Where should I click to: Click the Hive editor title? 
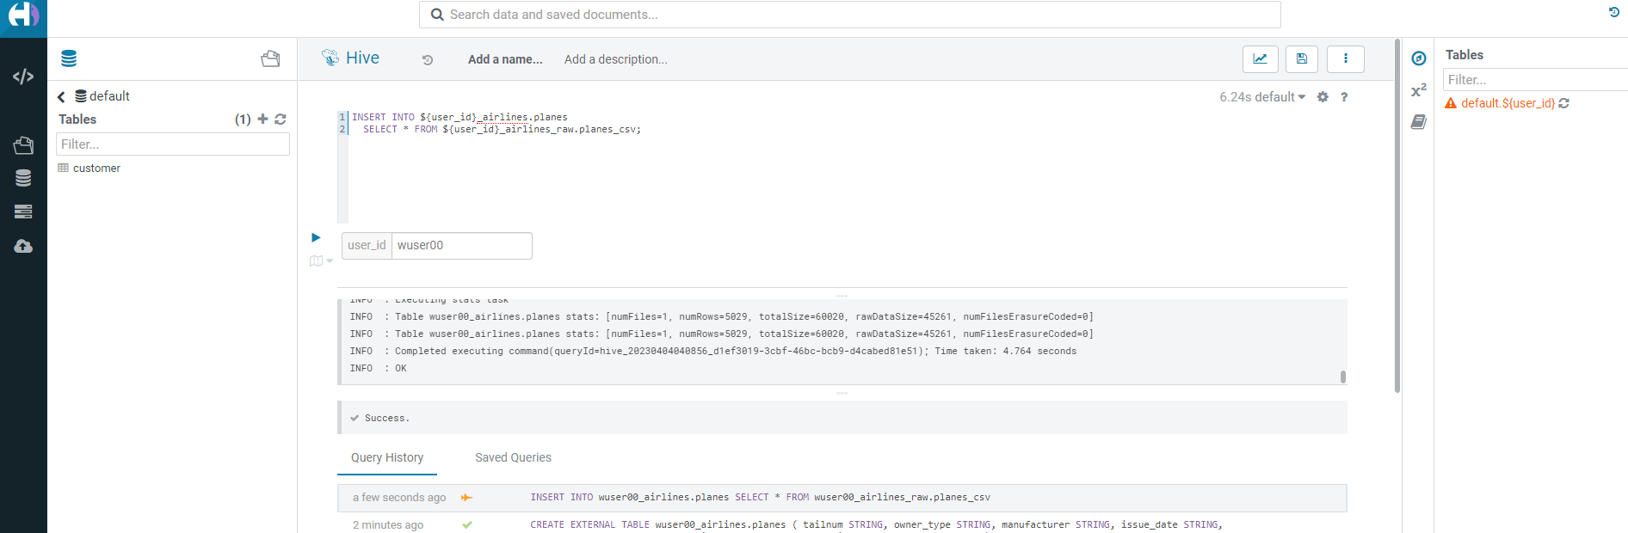pos(362,58)
